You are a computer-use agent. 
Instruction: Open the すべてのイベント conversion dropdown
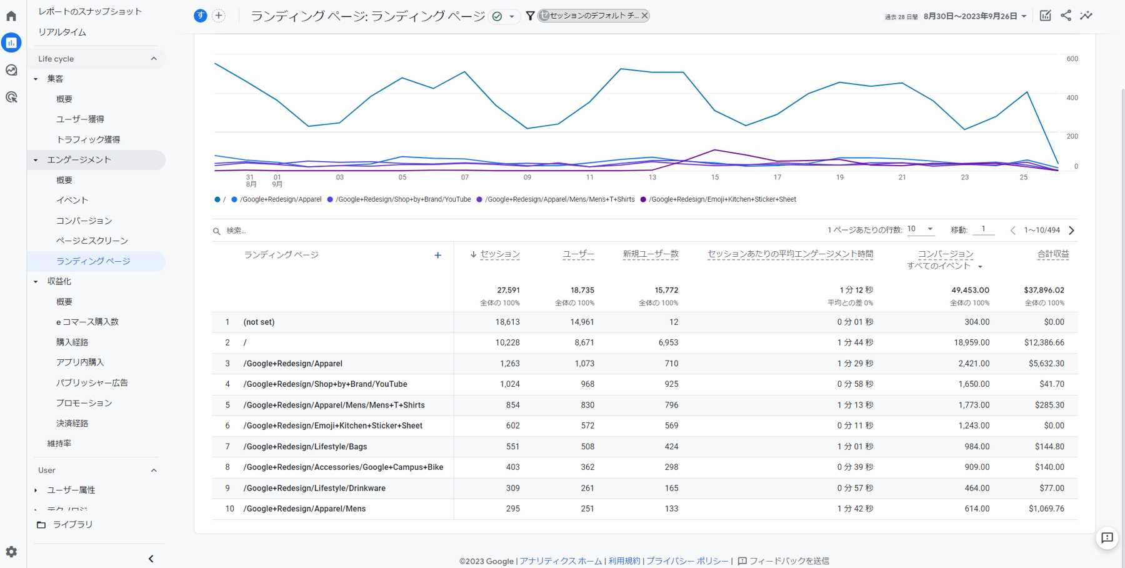pos(945,266)
